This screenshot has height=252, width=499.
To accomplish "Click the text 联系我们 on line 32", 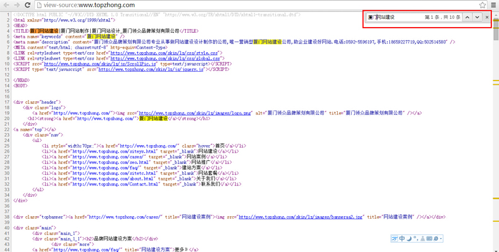I will coord(210,184).
